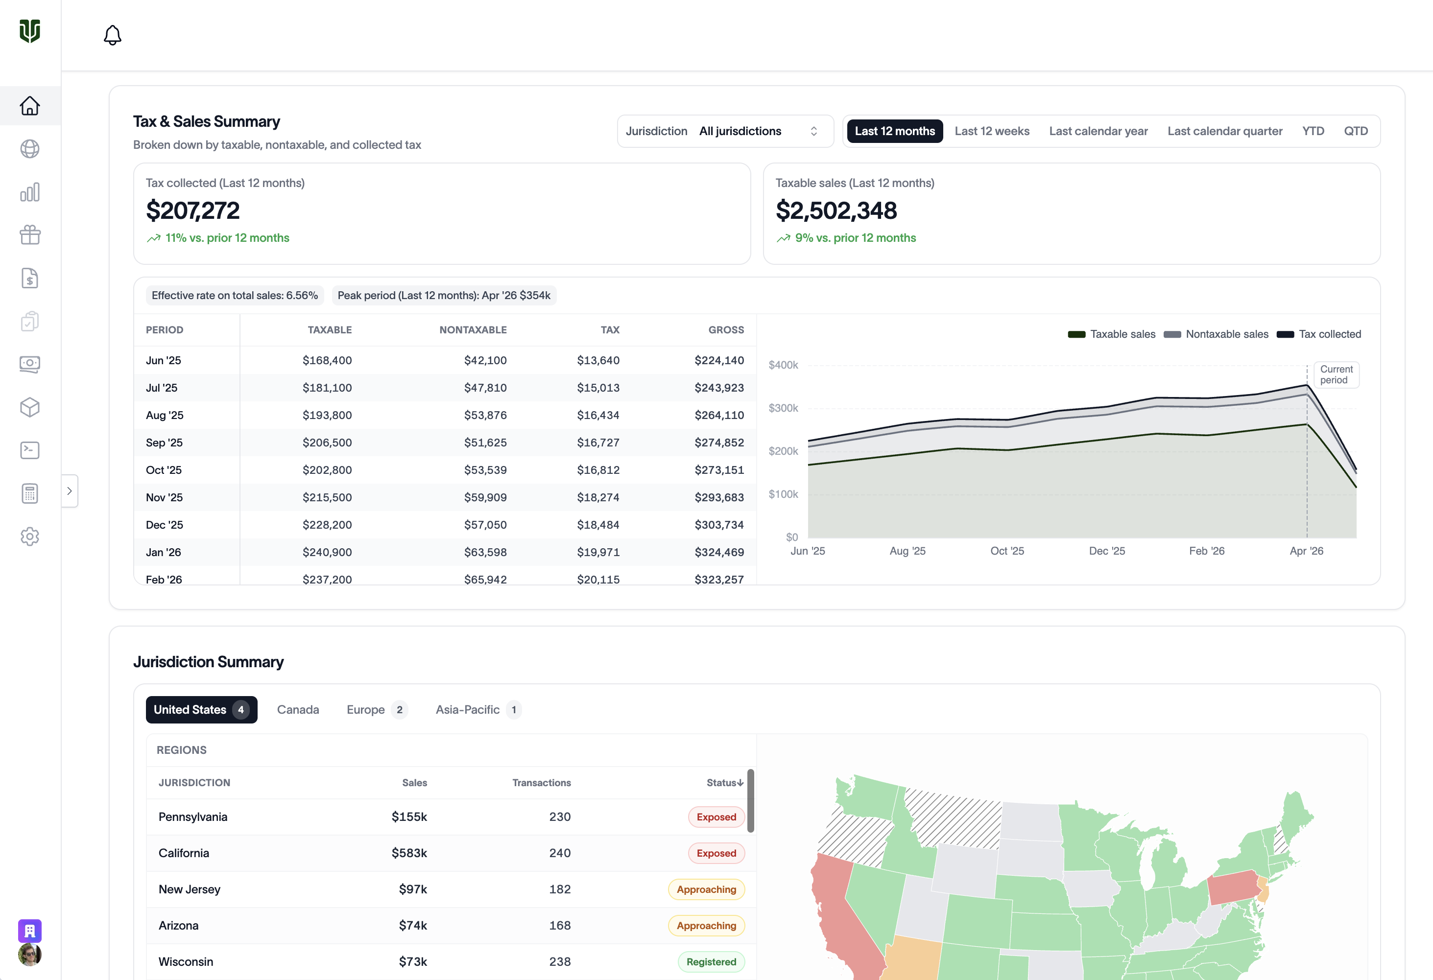Open the gift box sidebar icon
1433x980 pixels.
click(x=29, y=235)
